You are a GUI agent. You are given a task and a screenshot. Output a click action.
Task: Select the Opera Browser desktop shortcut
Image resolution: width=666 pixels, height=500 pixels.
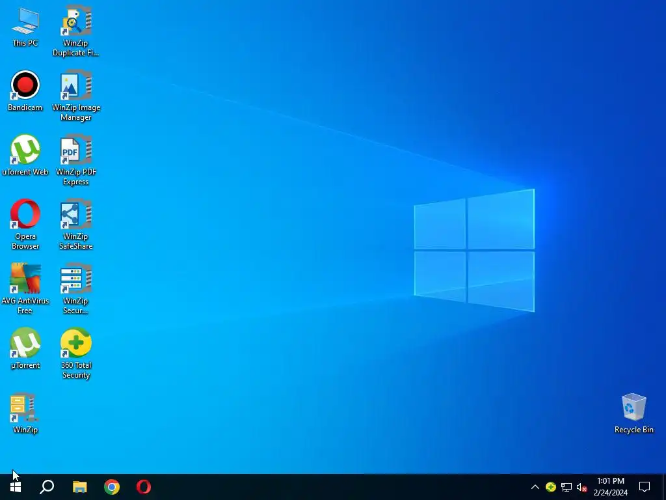pos(25,225)
